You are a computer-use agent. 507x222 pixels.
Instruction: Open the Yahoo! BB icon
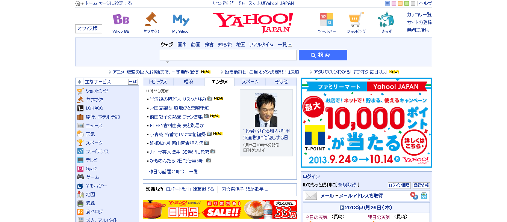pos(121,20)
